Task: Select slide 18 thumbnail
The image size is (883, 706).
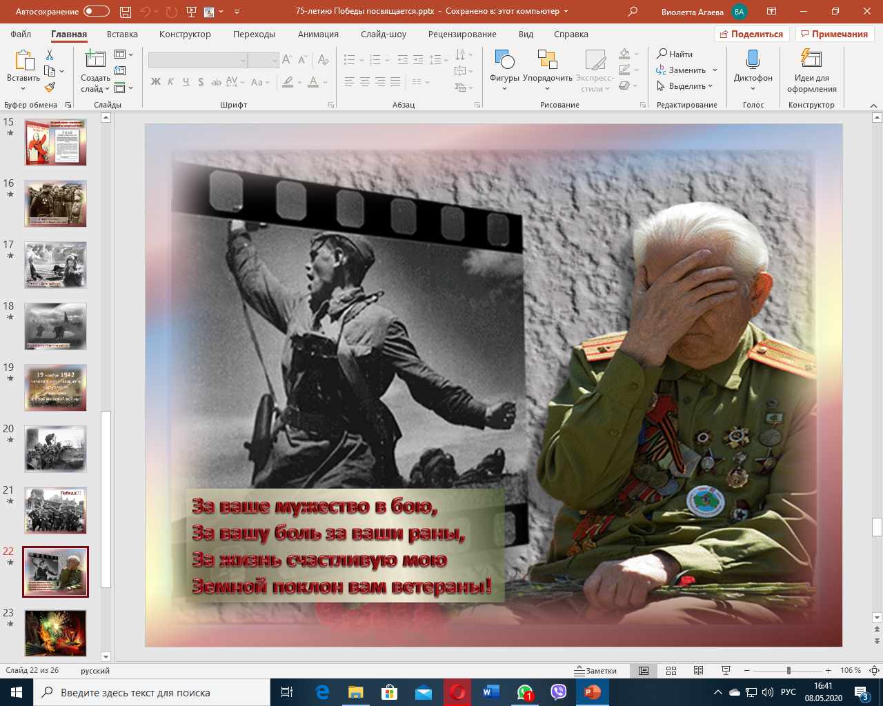Action: coord(56,326)
